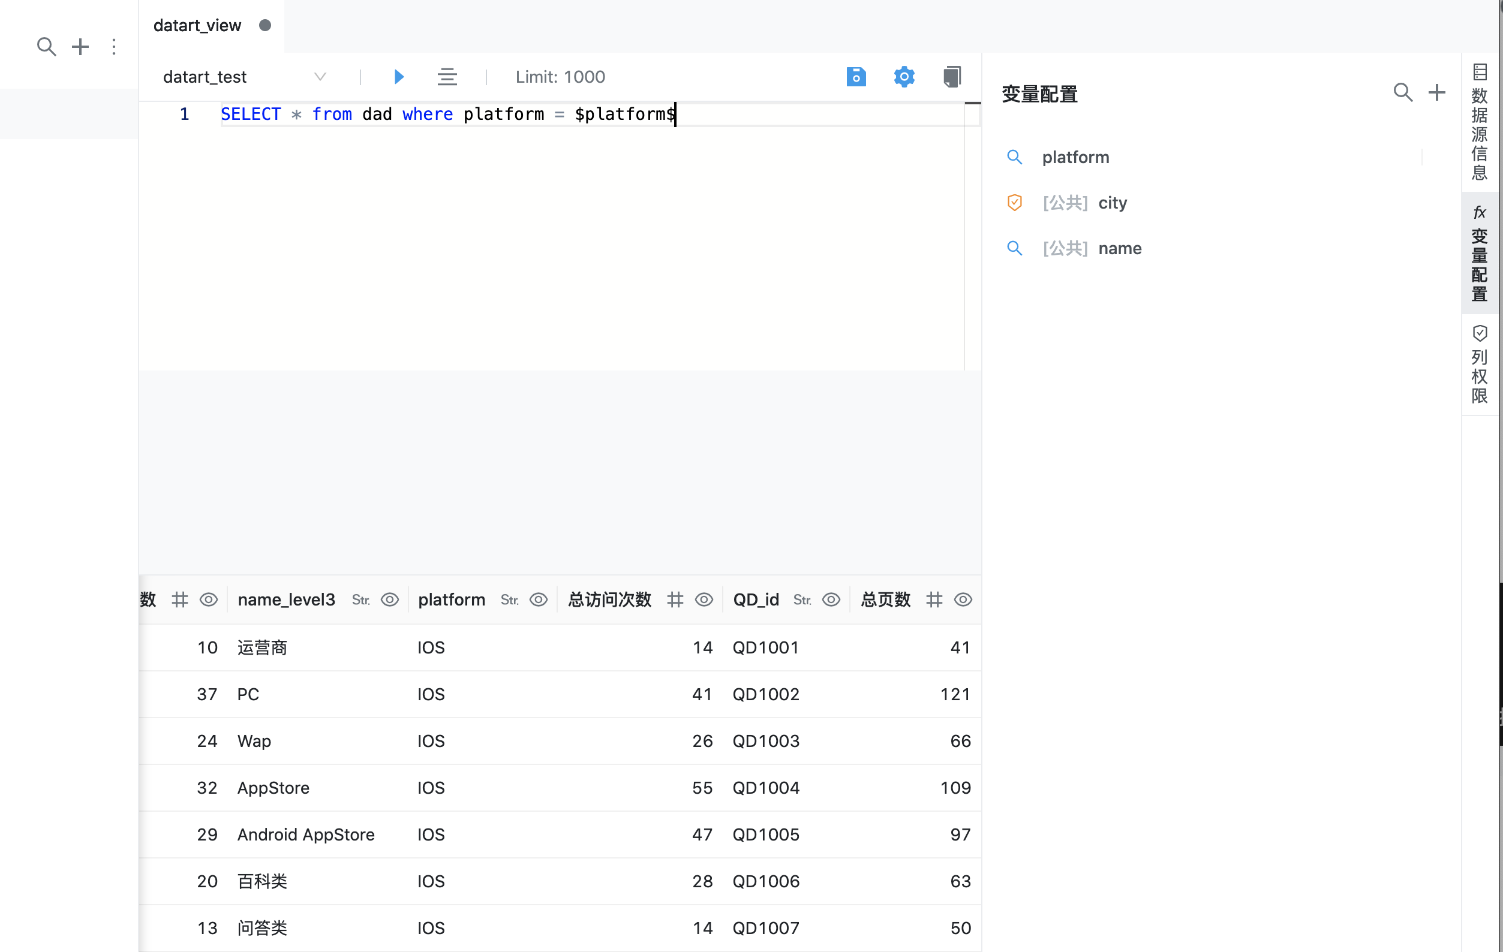Run the SQL query with play icon
The height and width of the screenshot is (952, 1503).
[x=399, y=77]
